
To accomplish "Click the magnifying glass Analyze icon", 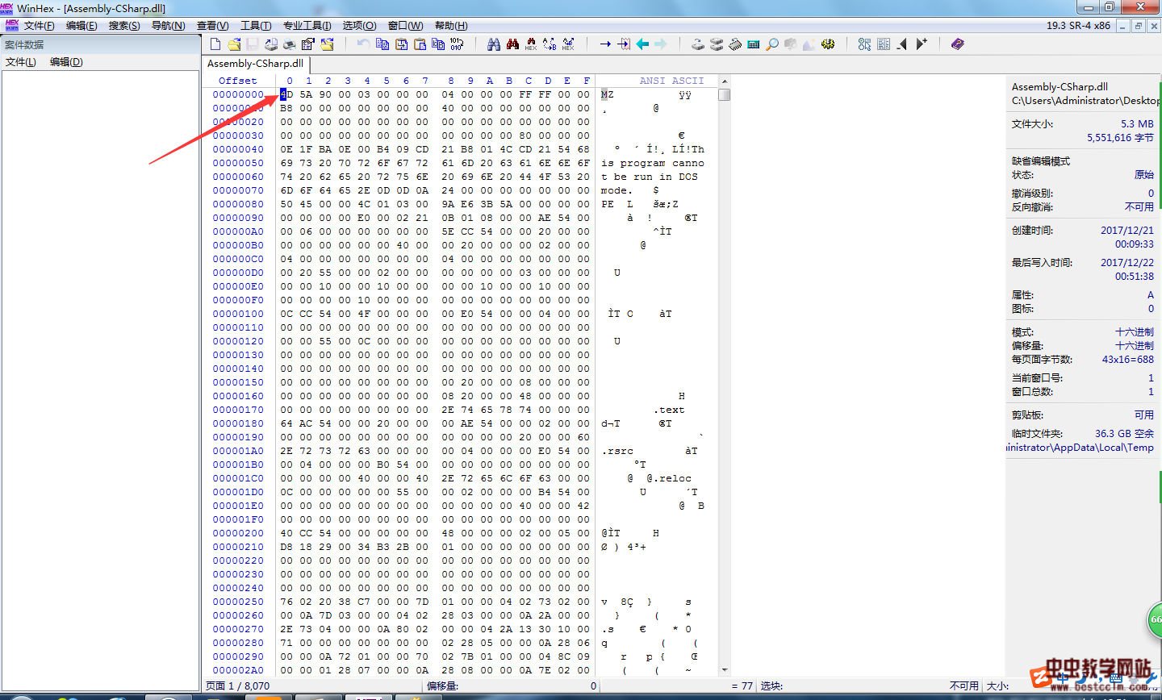I will 772,44.
